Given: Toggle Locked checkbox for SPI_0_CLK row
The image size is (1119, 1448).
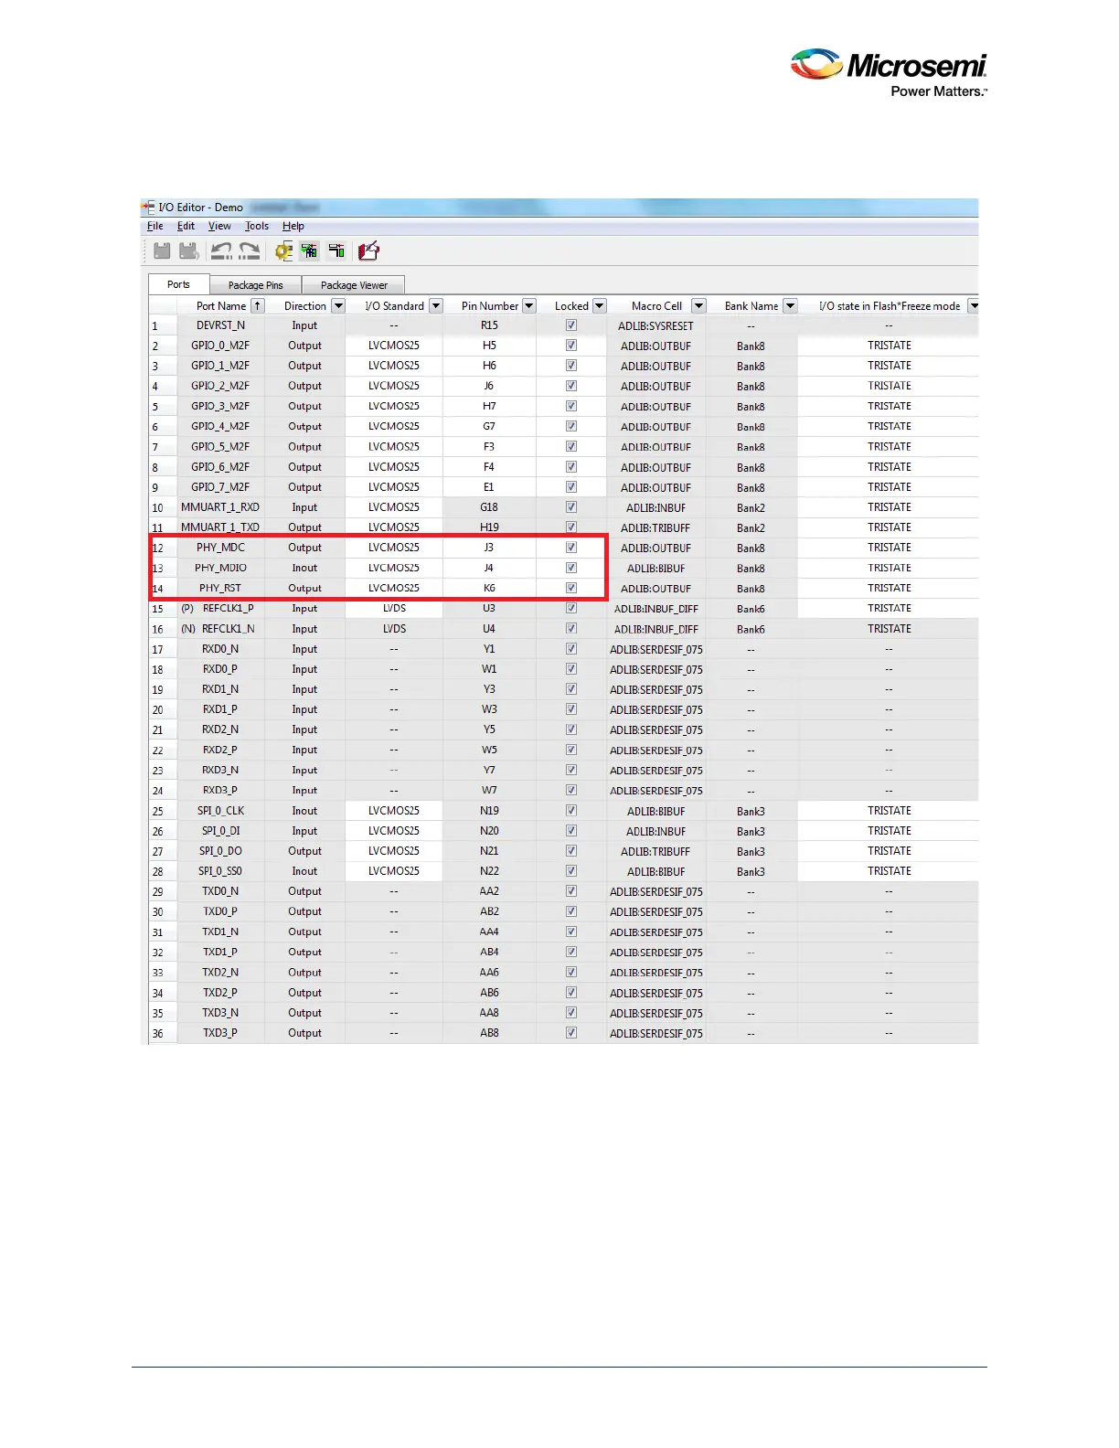Looking at the screenshot, I should (x=571, y=811).
